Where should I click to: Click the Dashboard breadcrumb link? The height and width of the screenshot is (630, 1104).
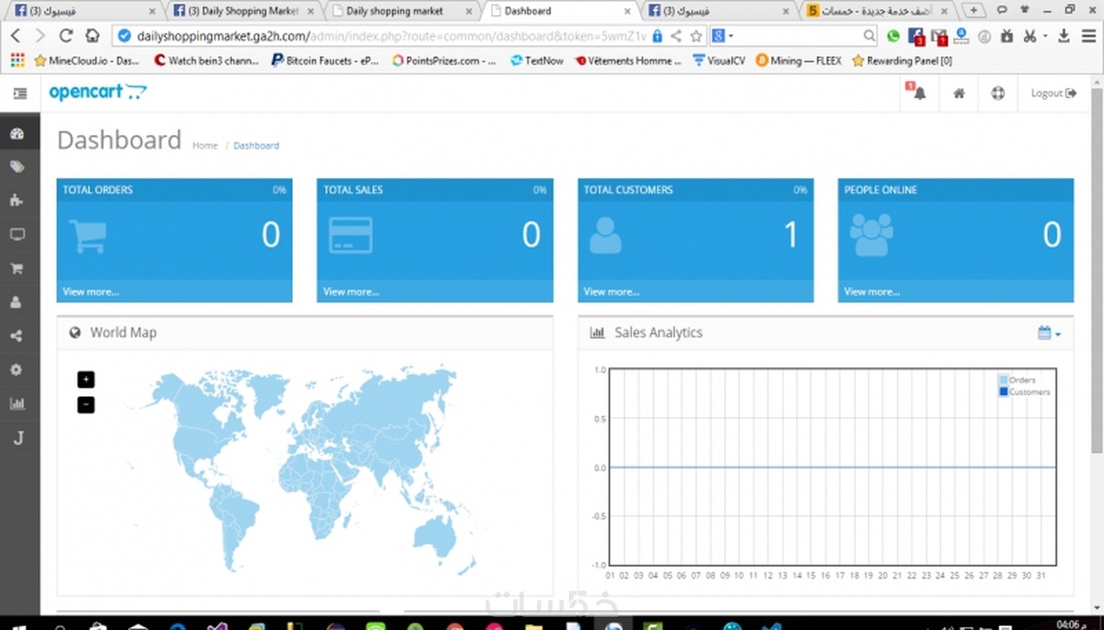point(256,145)
